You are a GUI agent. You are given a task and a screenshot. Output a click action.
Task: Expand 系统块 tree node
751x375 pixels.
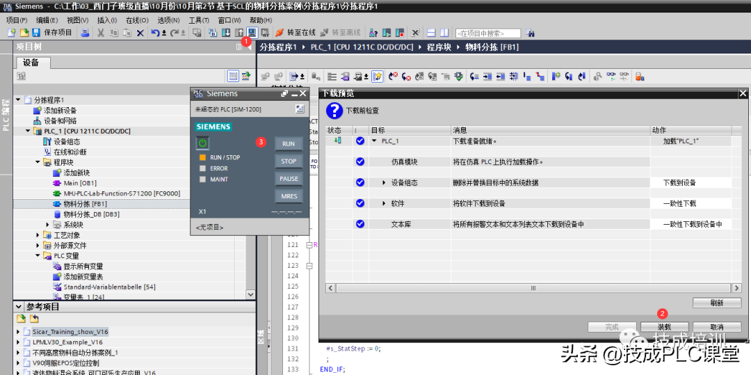[47, 225]
